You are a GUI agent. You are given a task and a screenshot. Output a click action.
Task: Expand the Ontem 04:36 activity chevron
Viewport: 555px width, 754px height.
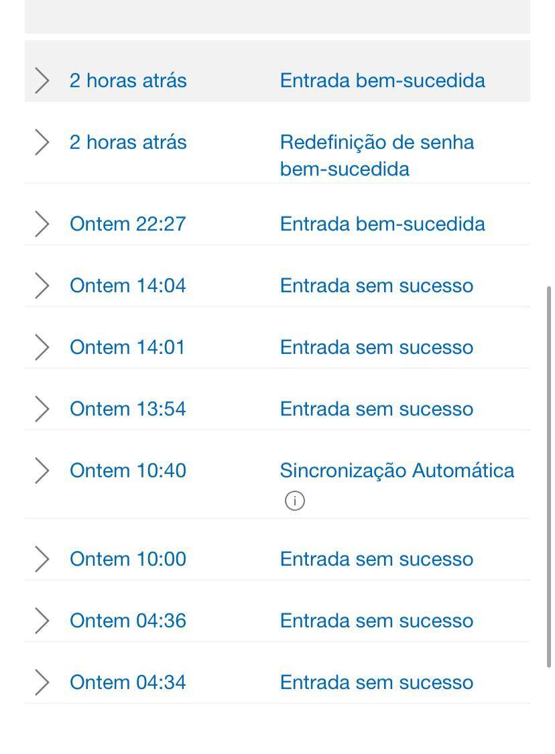[x=42, y=621]
